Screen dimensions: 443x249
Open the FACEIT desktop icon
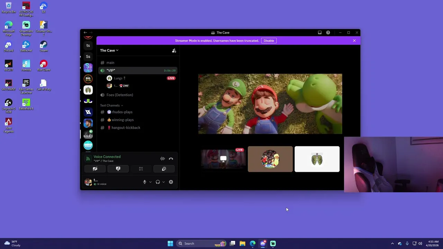coord(9,66)
